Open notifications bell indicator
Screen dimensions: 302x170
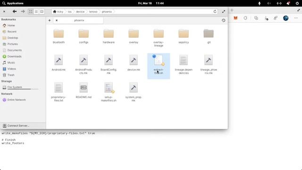point(288,3)
